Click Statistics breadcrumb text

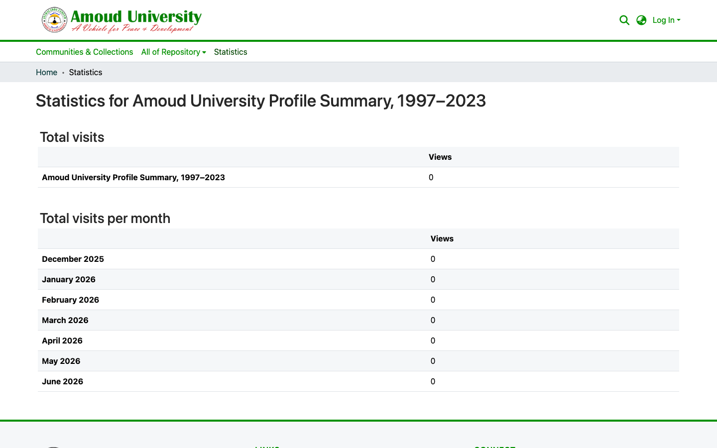click(86, 72)
